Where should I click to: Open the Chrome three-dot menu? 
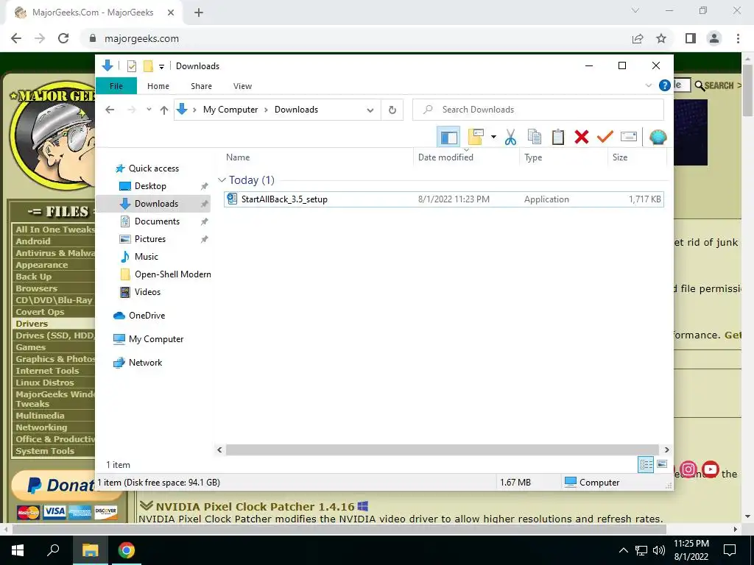coord(738,38)
